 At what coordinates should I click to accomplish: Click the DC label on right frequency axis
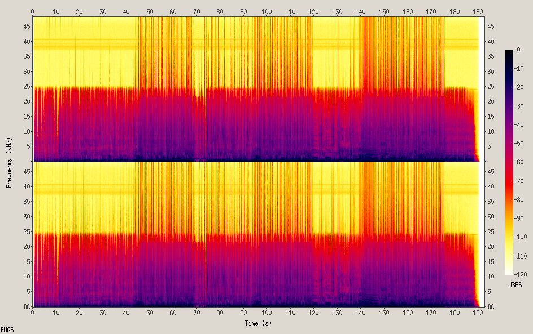click(491, 307)
